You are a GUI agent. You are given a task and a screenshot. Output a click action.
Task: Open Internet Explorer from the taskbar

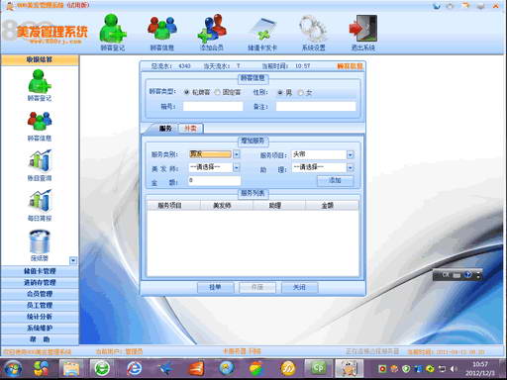point(135,368)
